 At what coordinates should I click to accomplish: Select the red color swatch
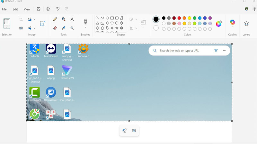[179, 18]
